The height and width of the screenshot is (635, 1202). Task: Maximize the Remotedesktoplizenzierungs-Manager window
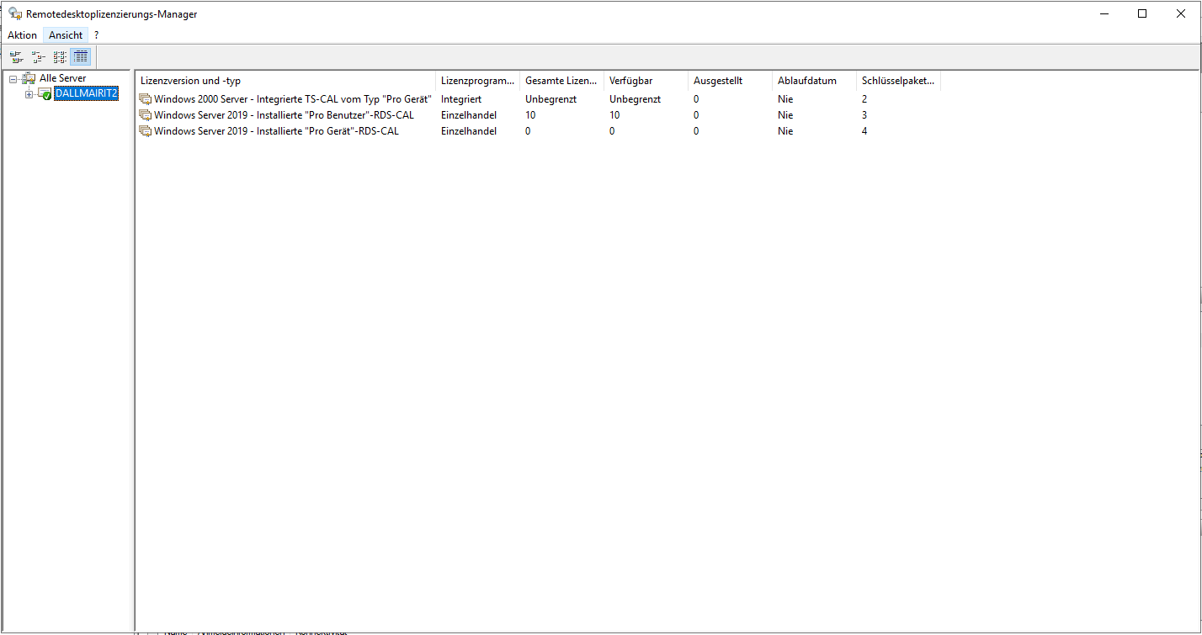(x=1142, y=13)
